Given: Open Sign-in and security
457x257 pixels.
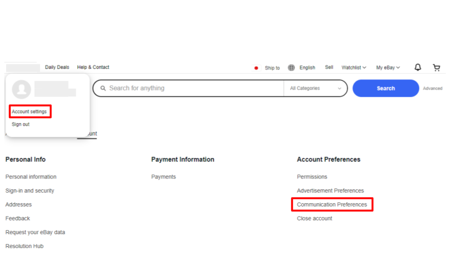Looking at the screenshot, I should tap(30, 190).
